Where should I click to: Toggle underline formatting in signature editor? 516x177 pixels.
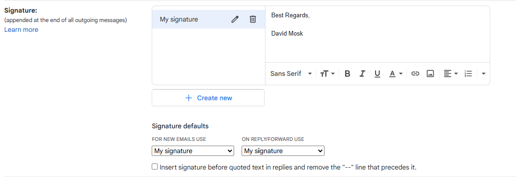377,74
